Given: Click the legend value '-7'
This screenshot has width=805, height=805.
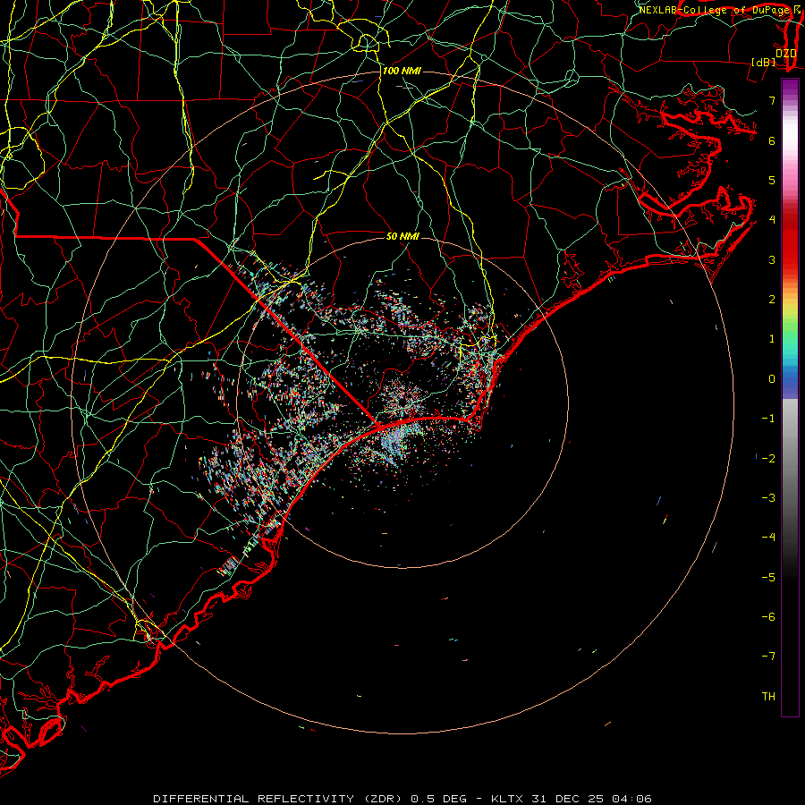Looking at the screenshot, I should 768,657.
